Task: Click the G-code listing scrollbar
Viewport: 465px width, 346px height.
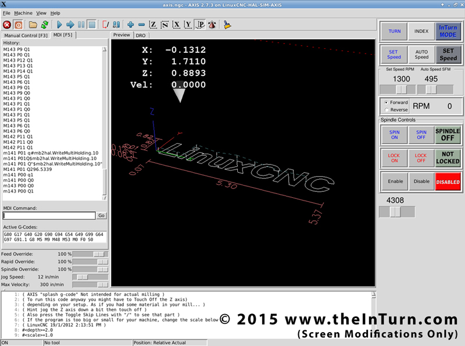Action: pyautogui.click(x=374, y=315)
